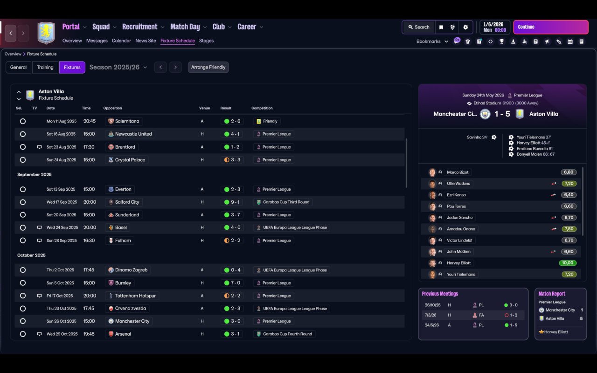Image resolution: width=597 pixels, height=373 pixels.
Task: Expand the Match Day menu chevron
Action: pyautogui.click(x=205, y=27)
